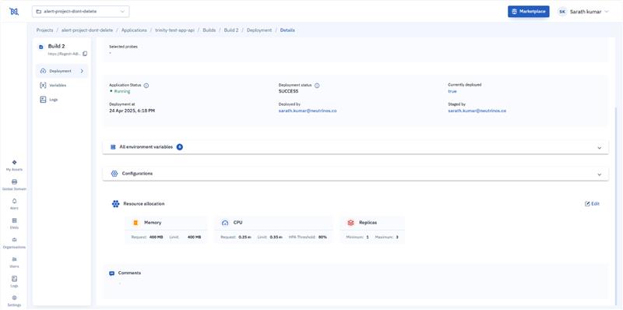Open My Assets in the sidebar
The height and width of the screenshot is (310, 623).
click(14, 165)
